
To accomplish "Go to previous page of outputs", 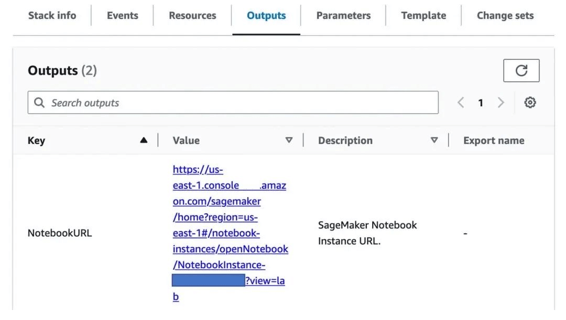I will click(461, 103).
